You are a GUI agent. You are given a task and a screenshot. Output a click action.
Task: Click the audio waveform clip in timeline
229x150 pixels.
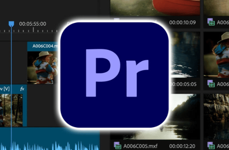50,139
